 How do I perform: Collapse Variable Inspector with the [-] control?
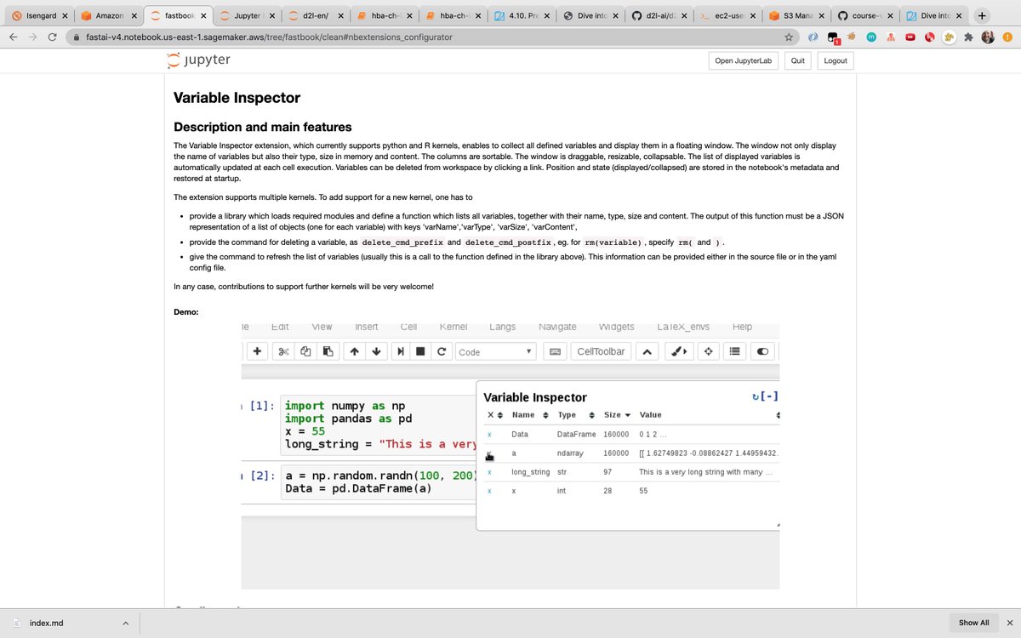[x=770, y=396]
